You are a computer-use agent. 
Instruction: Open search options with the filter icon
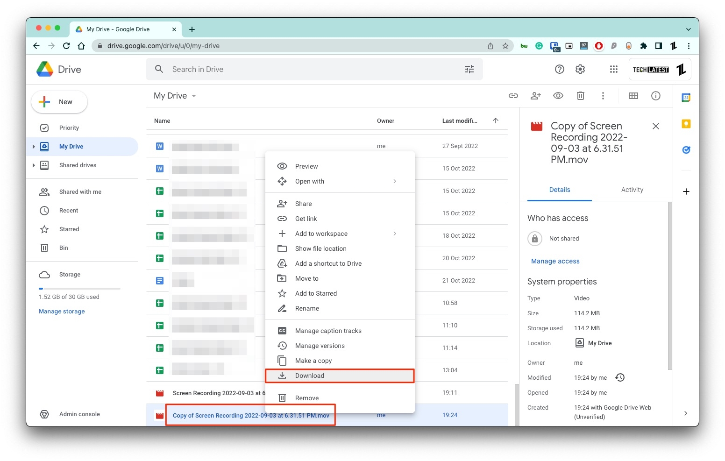coord(469,69)
